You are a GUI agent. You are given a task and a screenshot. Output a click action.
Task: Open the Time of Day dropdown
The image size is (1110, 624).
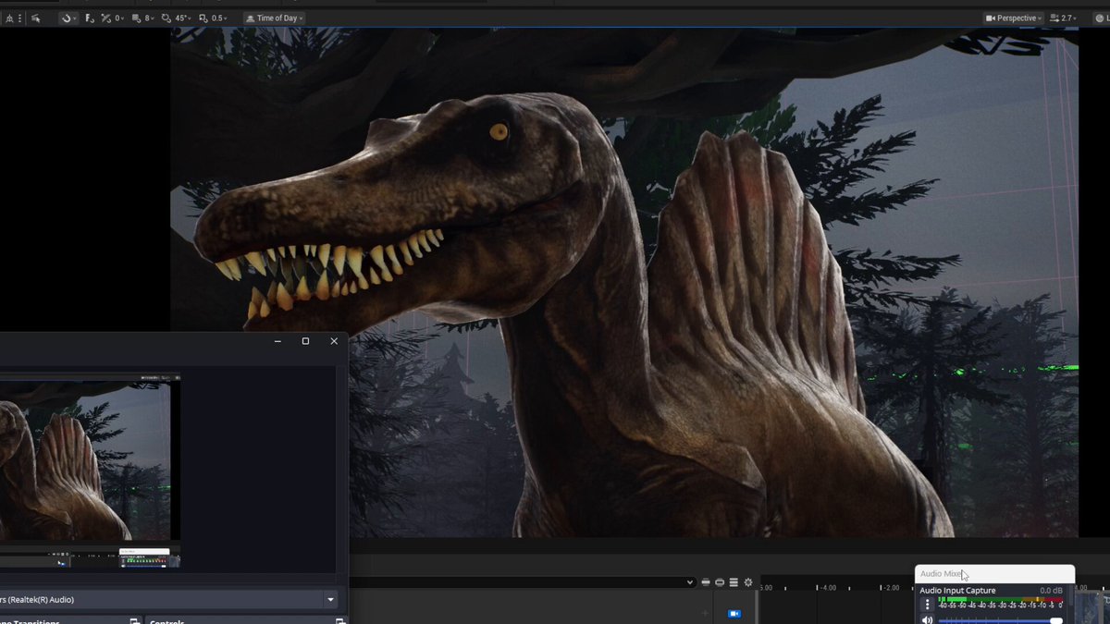[275, 18]
